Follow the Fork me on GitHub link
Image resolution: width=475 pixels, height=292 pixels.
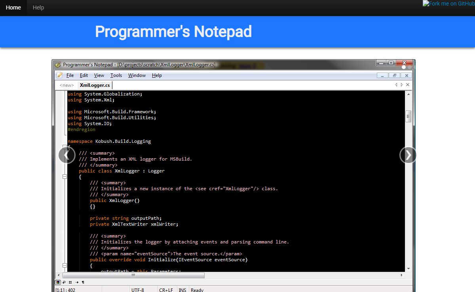(449, 4)
